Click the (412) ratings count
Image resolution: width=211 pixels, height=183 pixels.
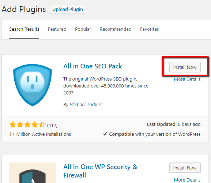(52, 126)
